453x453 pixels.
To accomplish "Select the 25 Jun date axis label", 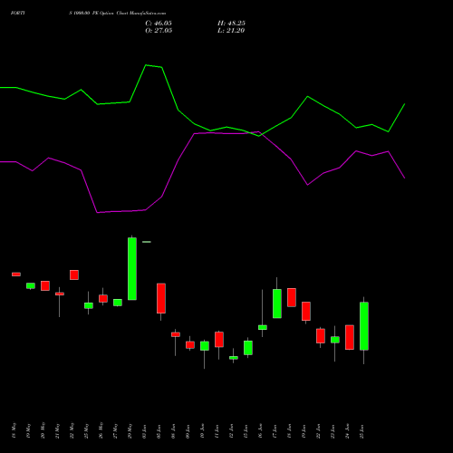I will pyautogui.click(x=361, y=430).
